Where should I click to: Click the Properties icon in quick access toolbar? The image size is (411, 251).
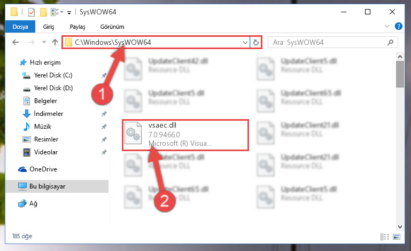coord(31,12)
